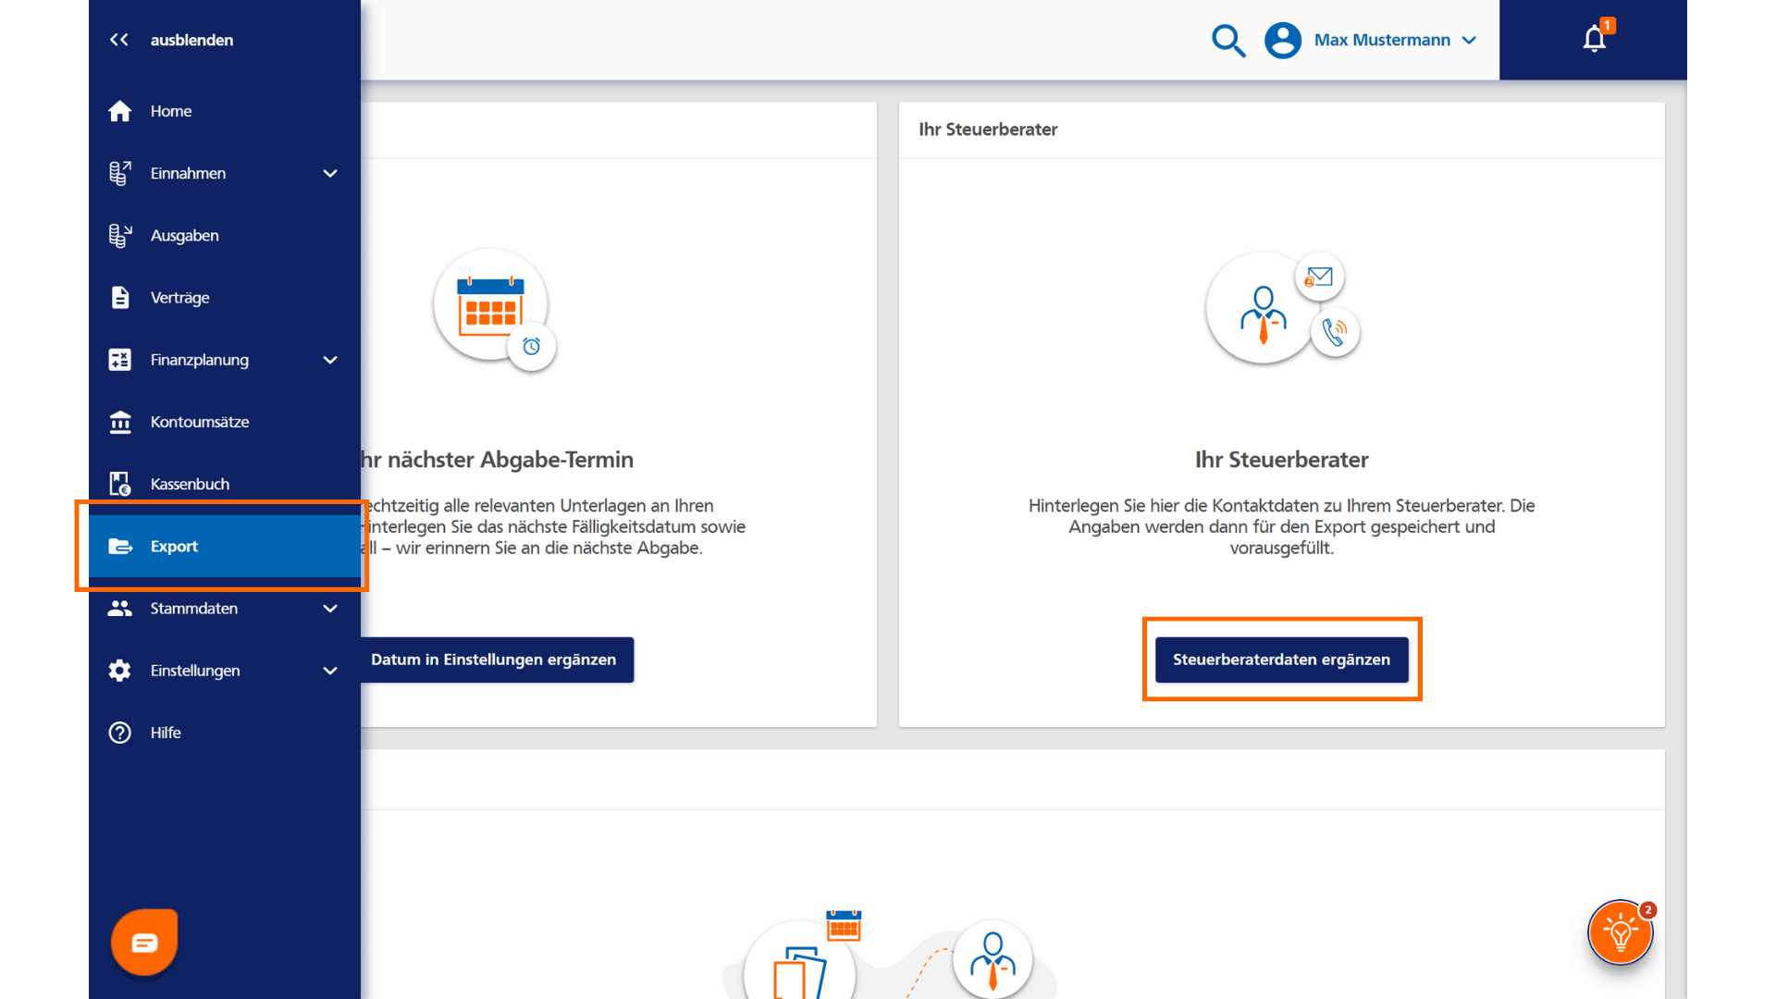1776x999 pixels.
Task: Click the Finanzplanung calculator icon
Action: point(120,360)
